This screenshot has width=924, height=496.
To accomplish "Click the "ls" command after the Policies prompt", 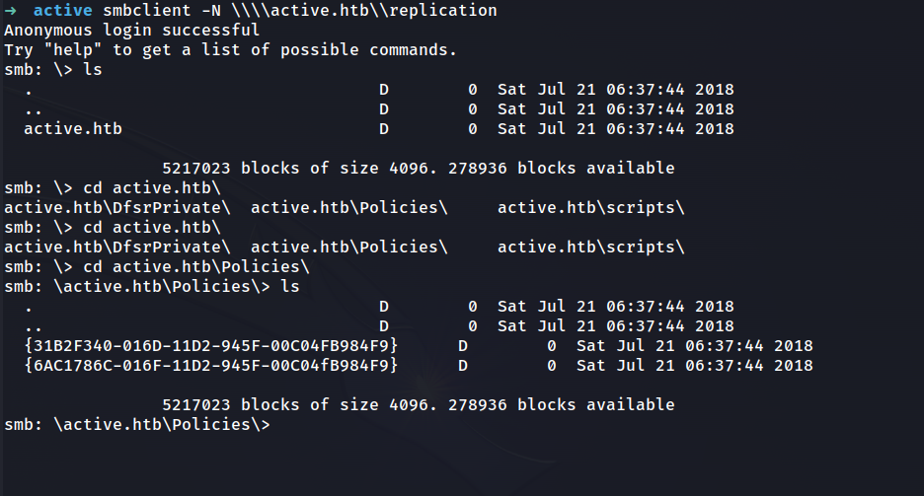I will [x=290, y=287].
